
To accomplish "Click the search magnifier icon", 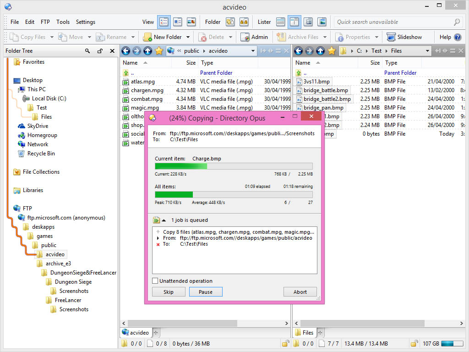I will pyautogui.click(x=457, y=22).
